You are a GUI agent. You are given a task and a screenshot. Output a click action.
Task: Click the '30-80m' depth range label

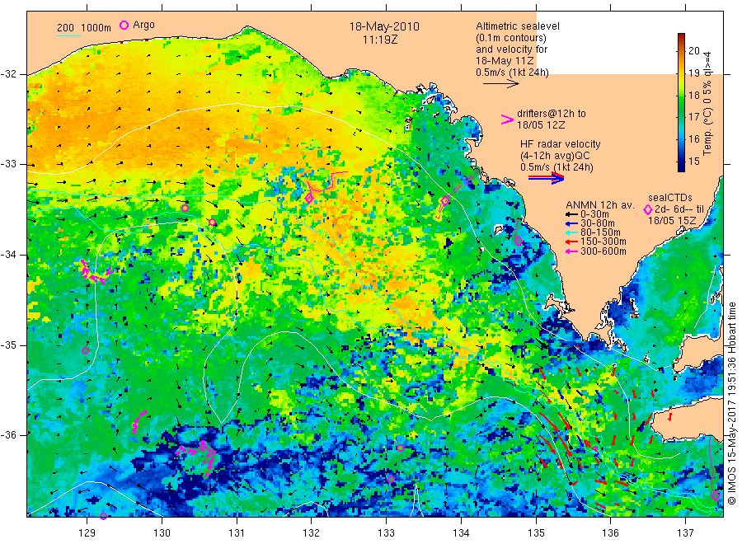[x=597, y=223]
